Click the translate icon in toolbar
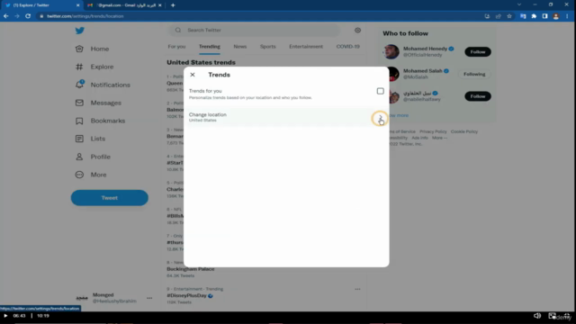Viewport: 576px width, 324px height. (x=523, y=16)
